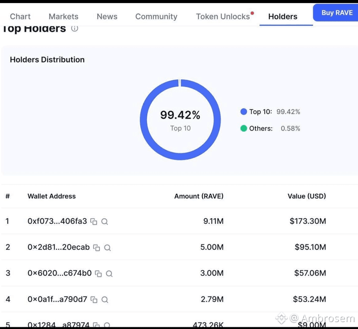Screen dimensions: 358x329
Task: Open the Token Unlocks tab
Action: pyautogui.click(x=223, y=16)
